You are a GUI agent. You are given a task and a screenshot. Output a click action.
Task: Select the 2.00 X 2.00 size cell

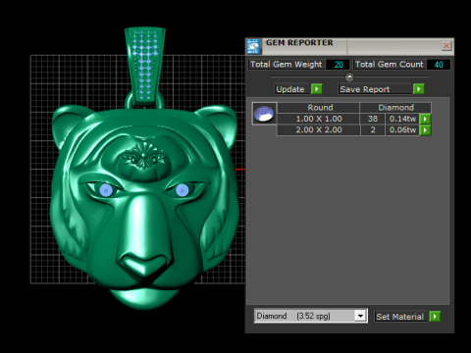pyautogui.click(x=319, y=130)
